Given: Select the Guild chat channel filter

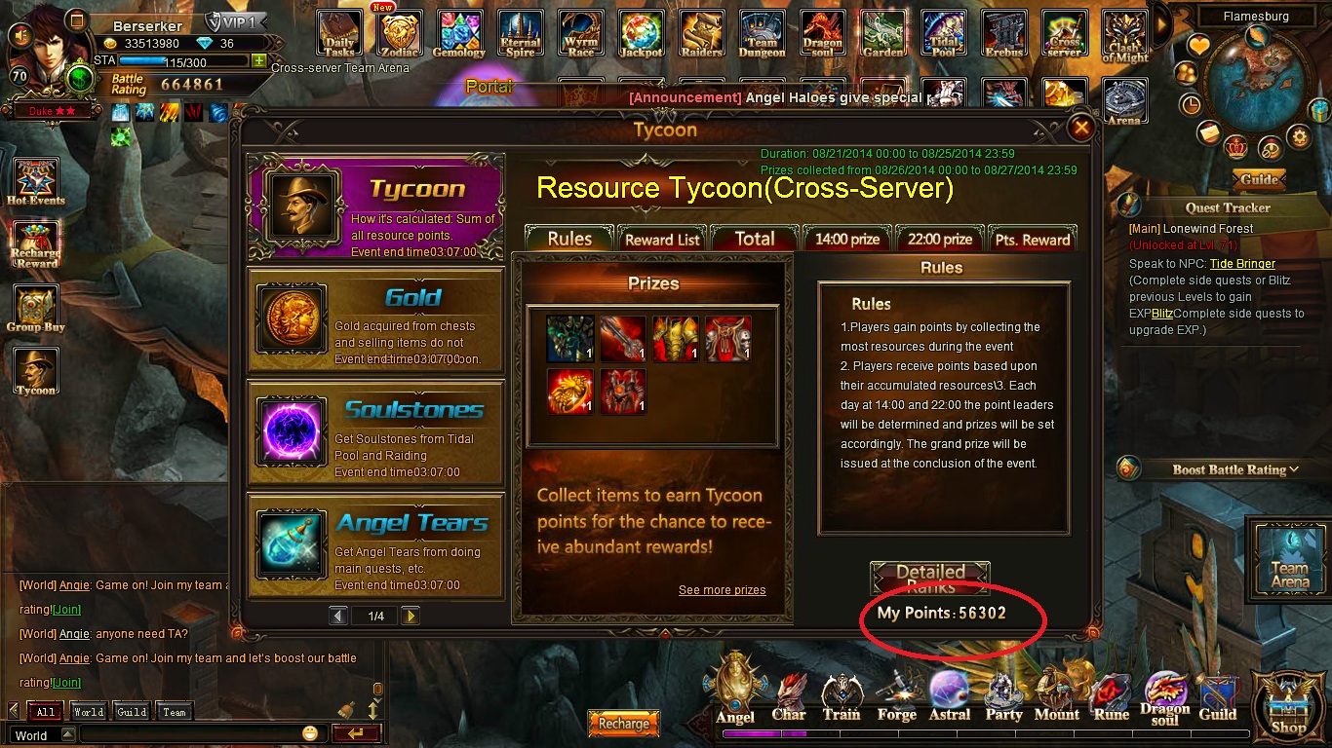Looking at the screenshot, I should [x=132, y=711].
